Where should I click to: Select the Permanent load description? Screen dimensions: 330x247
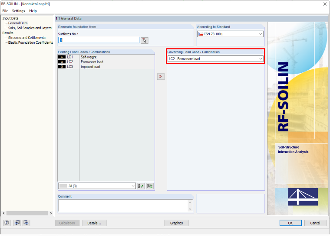tap(92, 62)
